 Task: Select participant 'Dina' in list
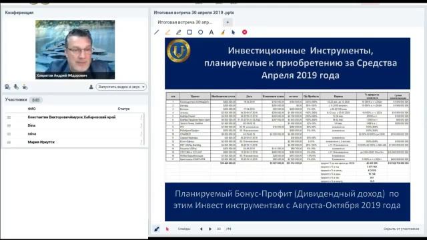point(73,125)
